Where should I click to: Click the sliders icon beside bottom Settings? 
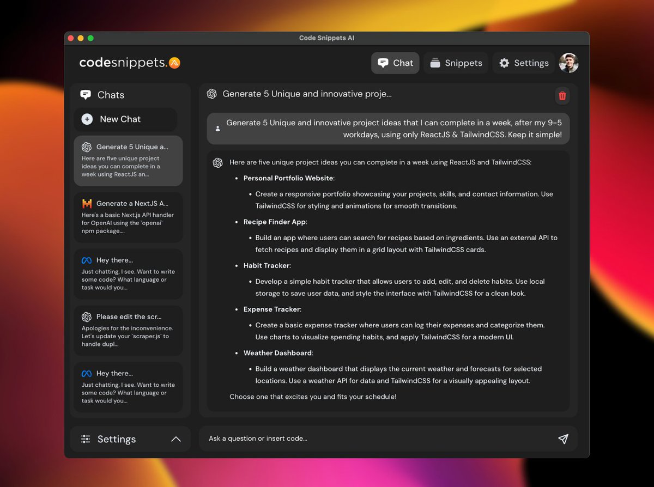pyautogui.click(x=86, y=439)
